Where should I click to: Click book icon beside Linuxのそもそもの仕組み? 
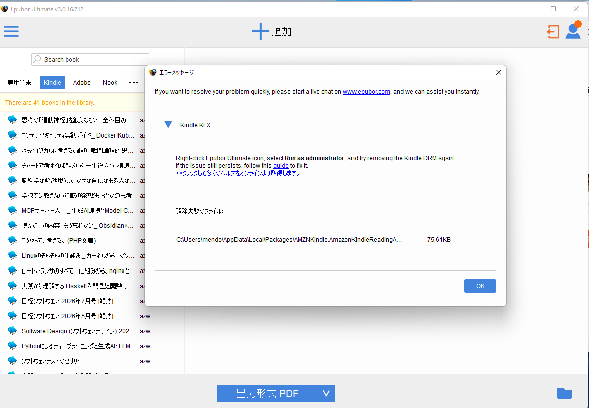(x=12, y=255)
